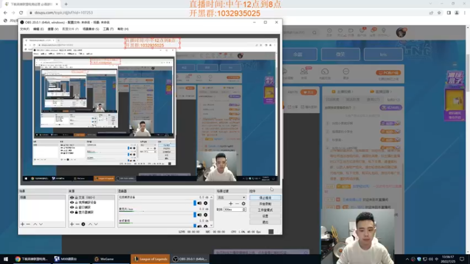Add a new source with plus icon
The height and width of the screenshot is (264, 470).
[x=72, y=224]
